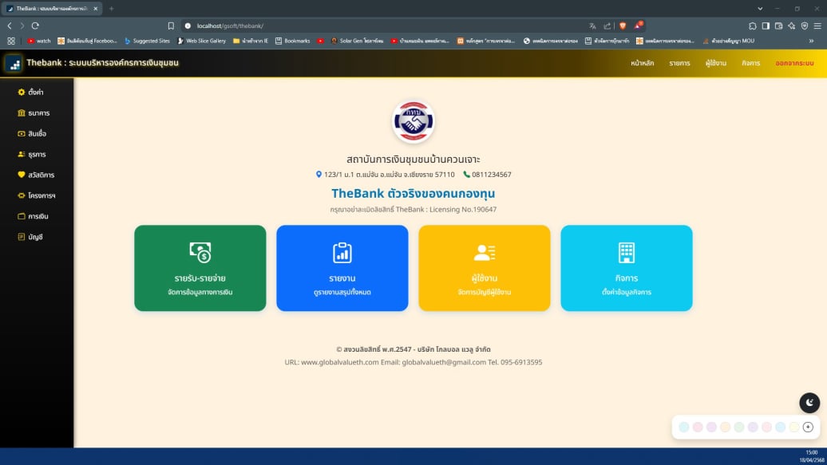Click the browser forward arrow

22,26
